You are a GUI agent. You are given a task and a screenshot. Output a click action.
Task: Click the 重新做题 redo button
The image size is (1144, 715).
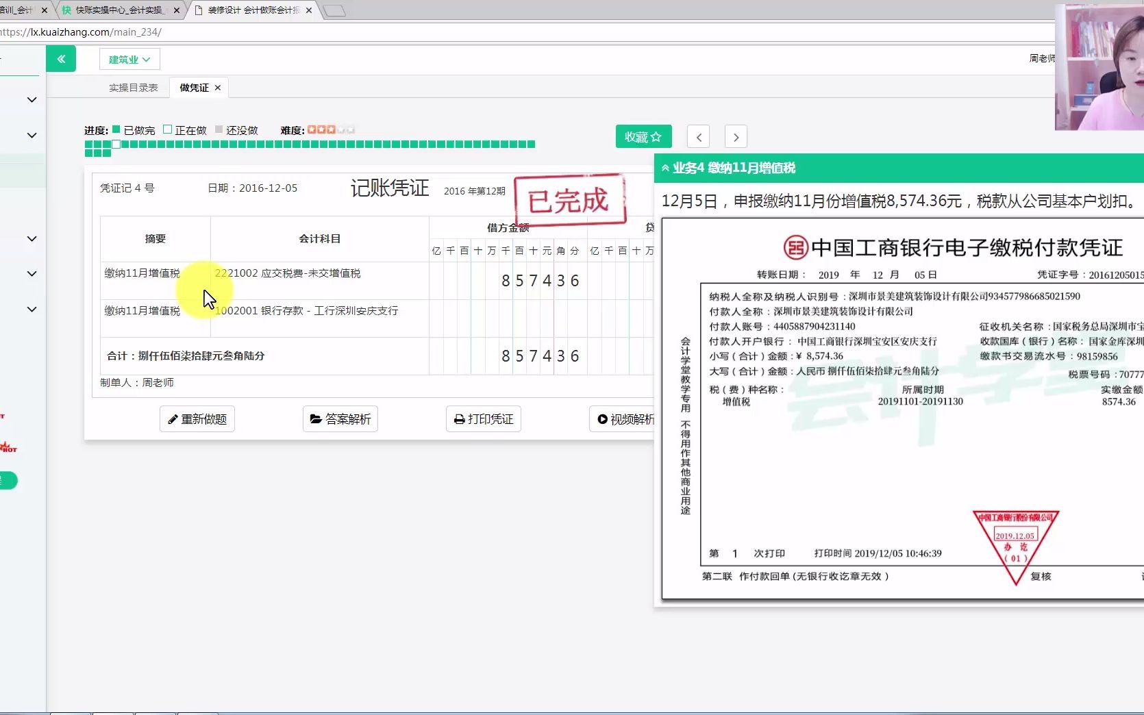click(x=197, y=418)
